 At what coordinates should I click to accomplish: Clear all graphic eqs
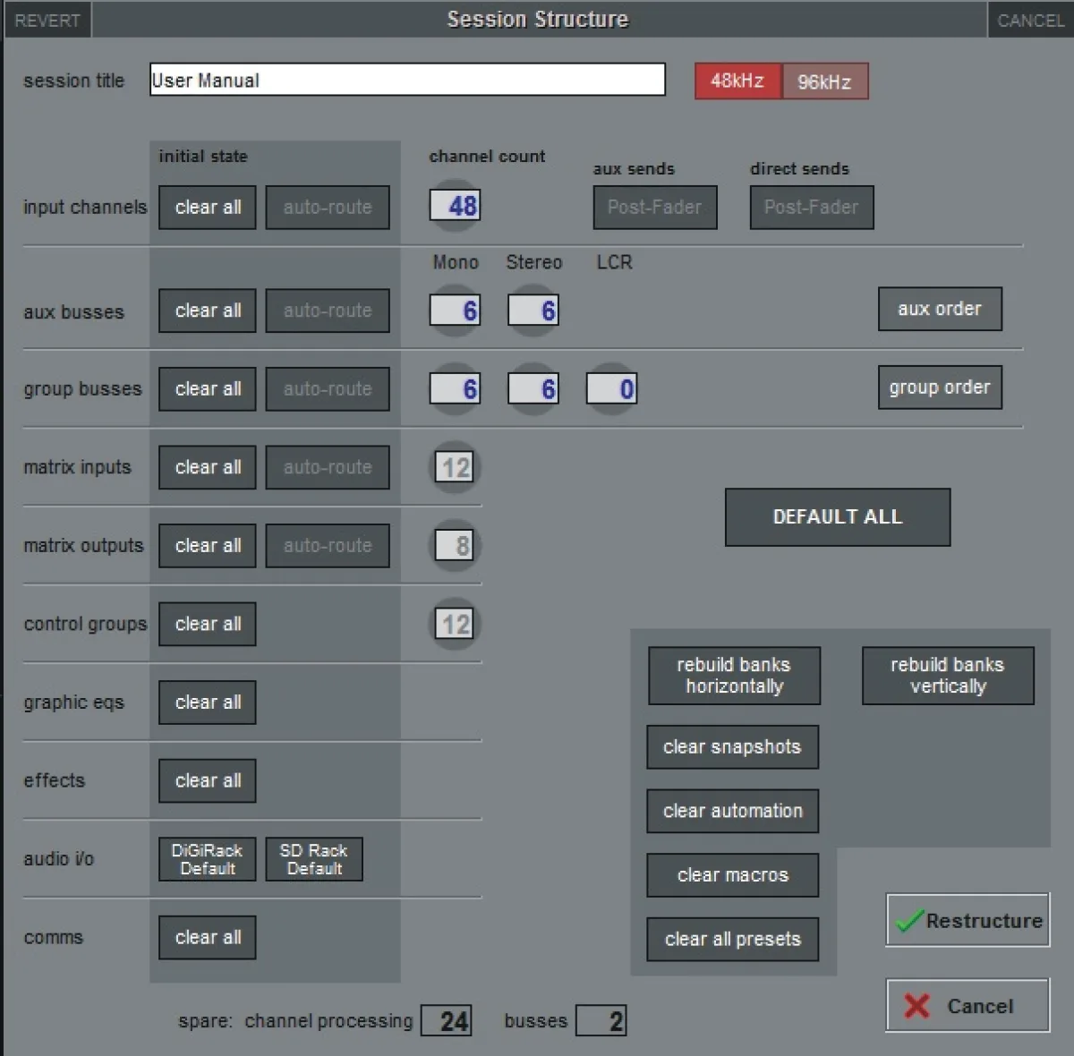(x=208, y=703)
